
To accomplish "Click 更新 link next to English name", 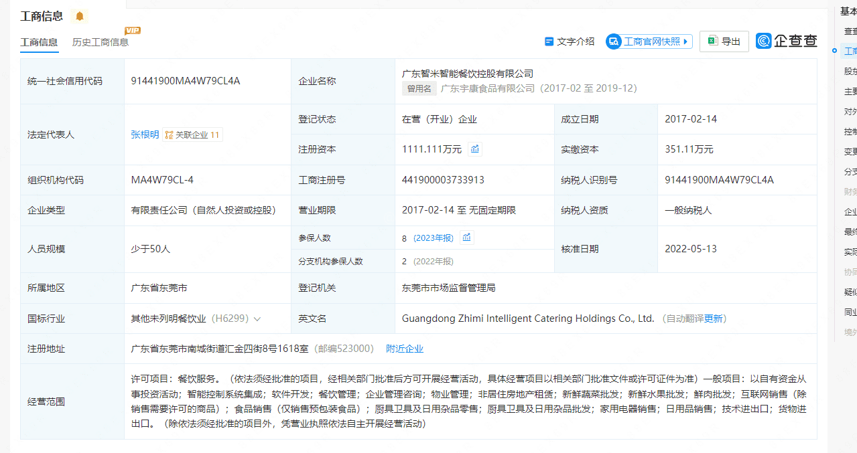I will coord(713,319).
